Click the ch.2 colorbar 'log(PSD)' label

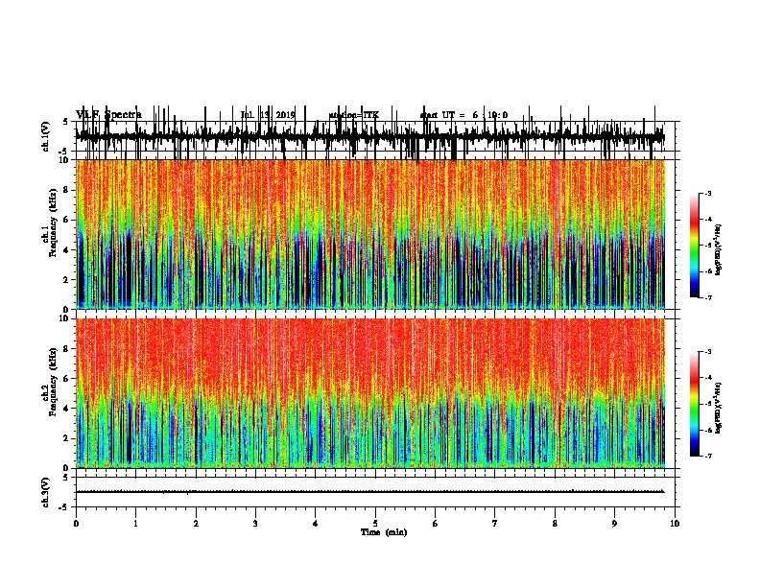tap(719, 409)
